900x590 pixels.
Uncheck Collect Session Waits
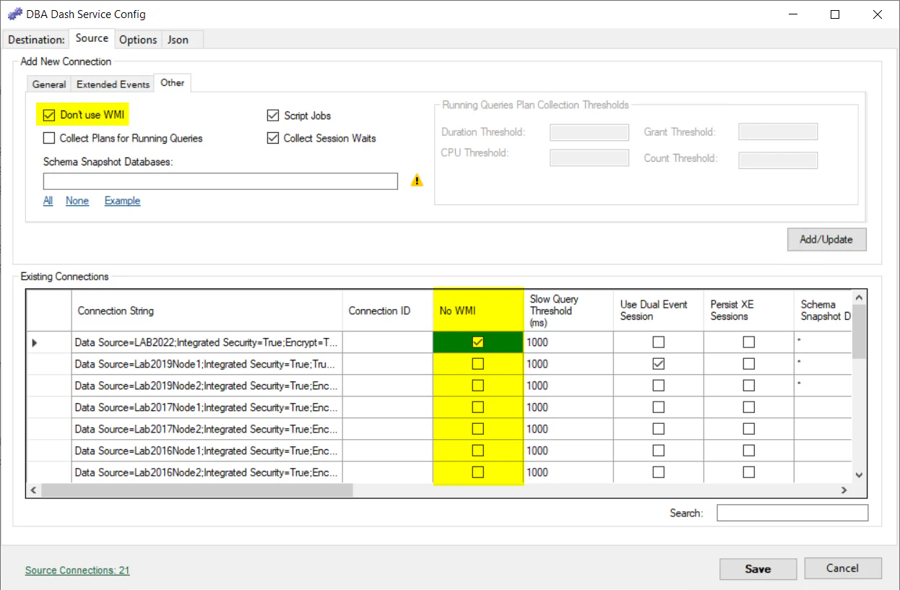(x=273, y=138)
